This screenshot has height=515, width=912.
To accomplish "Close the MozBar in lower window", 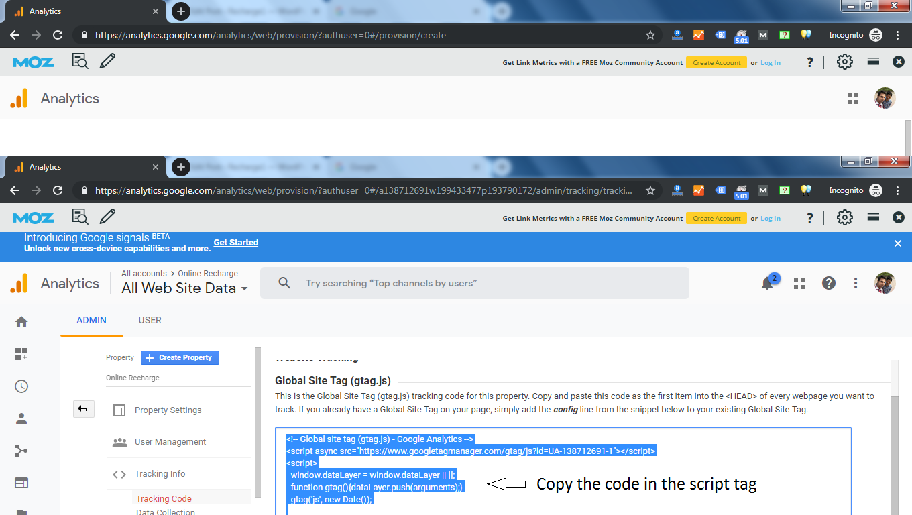I will pyautogui.click(x=899, y=217).
